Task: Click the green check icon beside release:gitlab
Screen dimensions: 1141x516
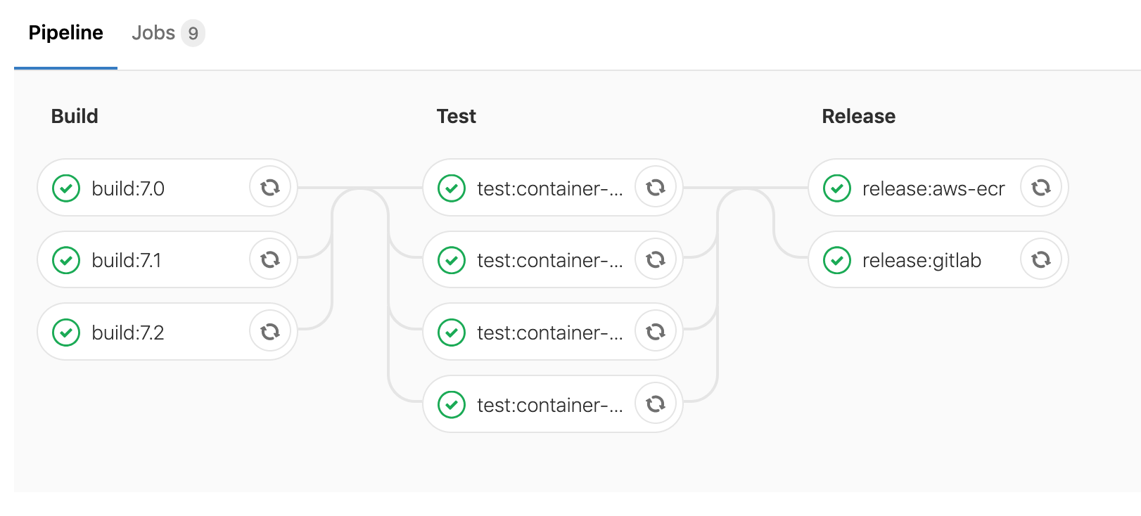Action: tap(837, 260)
